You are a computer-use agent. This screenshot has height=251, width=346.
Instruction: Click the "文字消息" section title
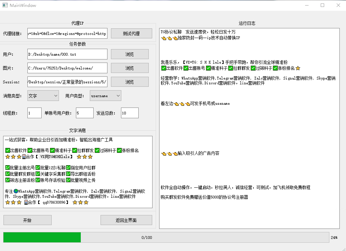(x=77, y=130)
